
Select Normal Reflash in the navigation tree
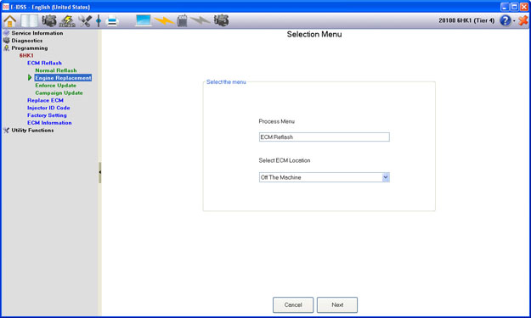pos(56,70)
